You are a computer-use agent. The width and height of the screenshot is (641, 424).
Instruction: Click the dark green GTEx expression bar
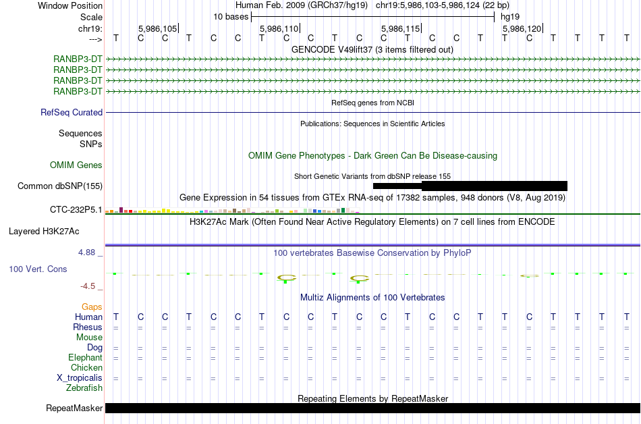pos(343,211)
